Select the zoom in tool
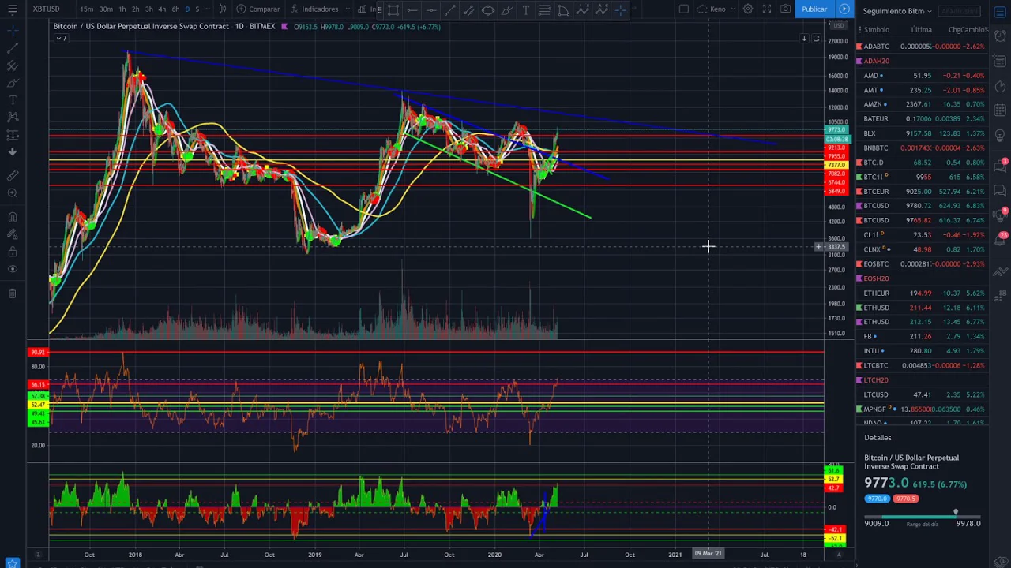The image size is (1011, 568). 13,193
